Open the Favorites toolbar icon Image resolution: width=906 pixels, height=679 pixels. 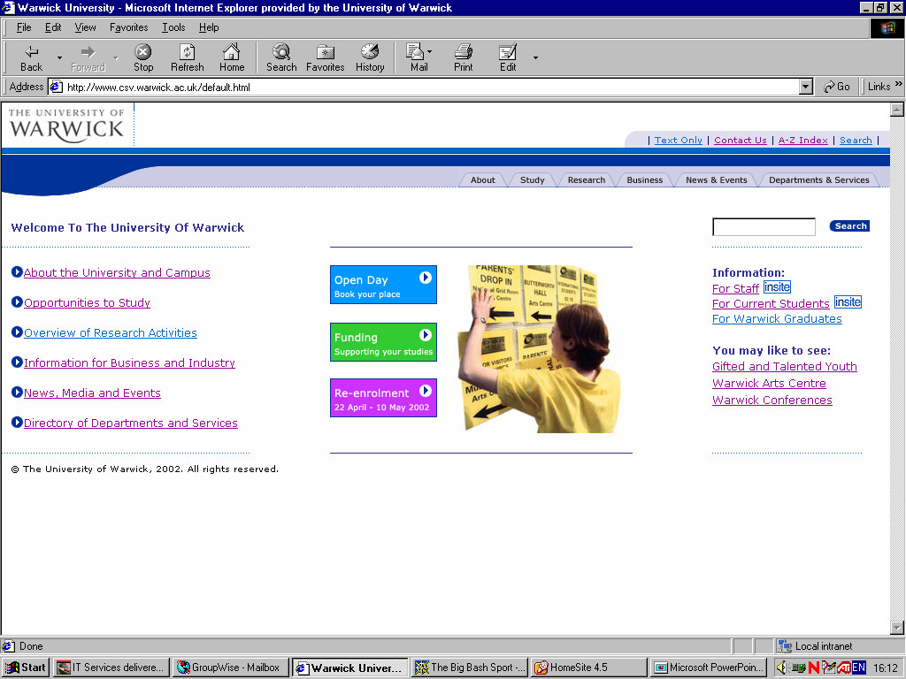pos(325,52)
